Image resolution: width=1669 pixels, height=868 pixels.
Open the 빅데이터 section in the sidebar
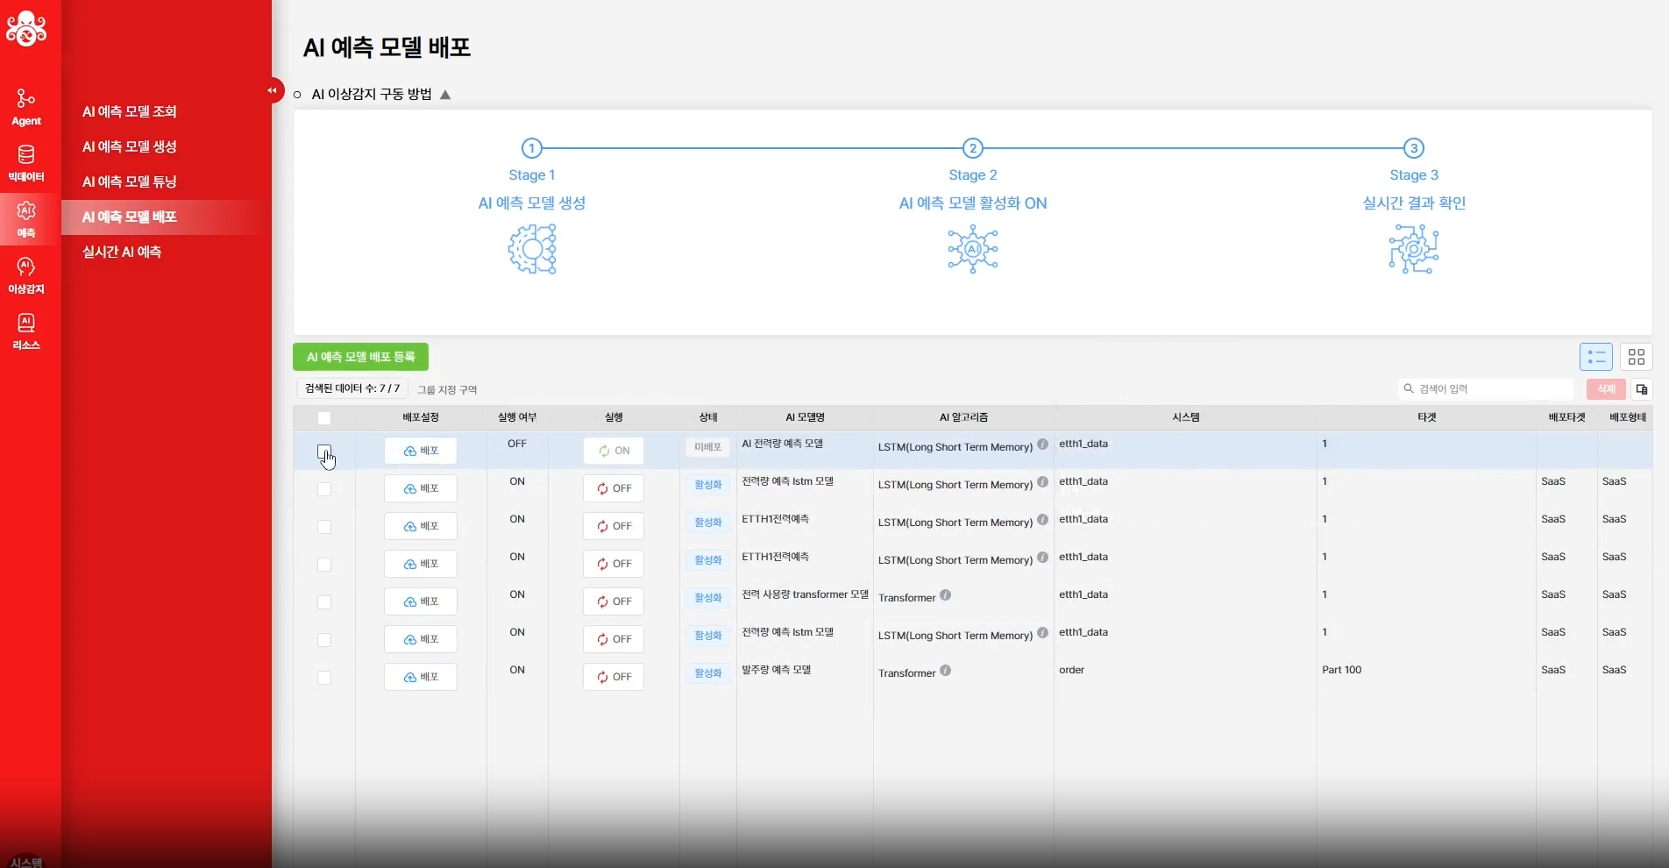(26, 163)
